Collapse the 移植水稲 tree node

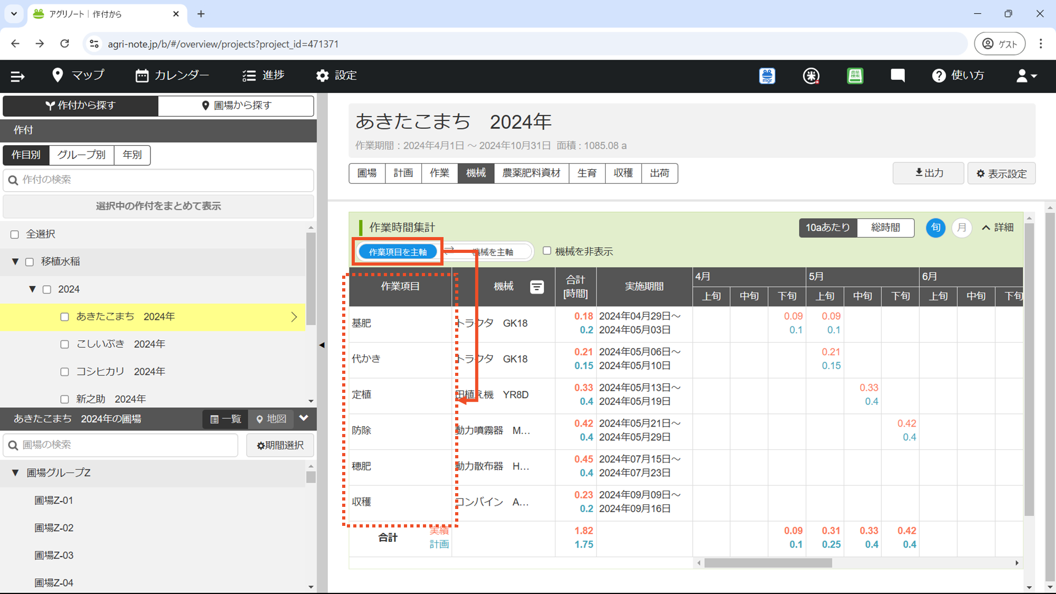15,262
